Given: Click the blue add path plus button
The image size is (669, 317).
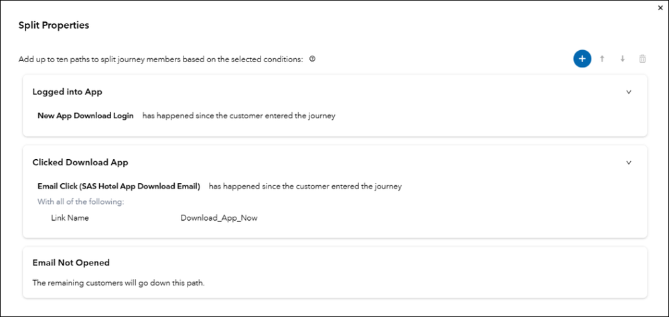Looking at the screenshot, I should pyautogui.click(x=582, y=59).
